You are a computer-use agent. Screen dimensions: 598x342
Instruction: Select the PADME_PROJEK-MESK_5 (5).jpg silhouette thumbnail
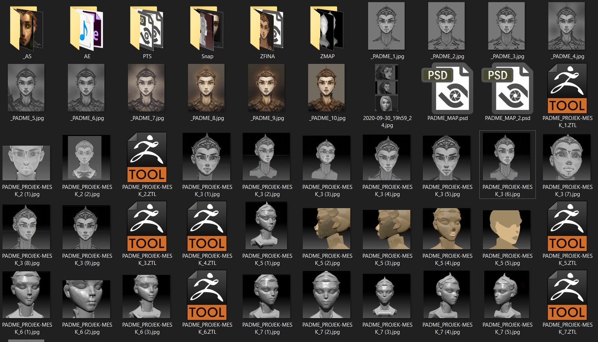point(507,230)
